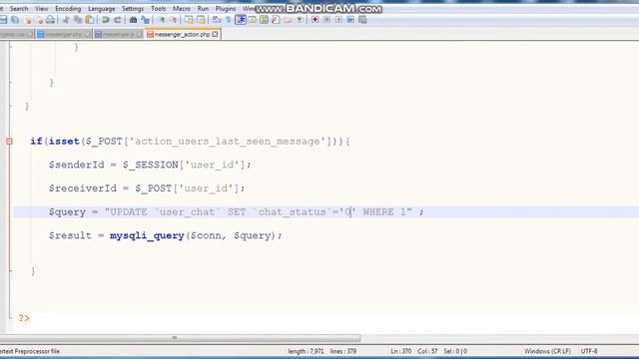639x359 pixels.
Task: Close the messenger_action.php tab
Action: pos(215,35)
